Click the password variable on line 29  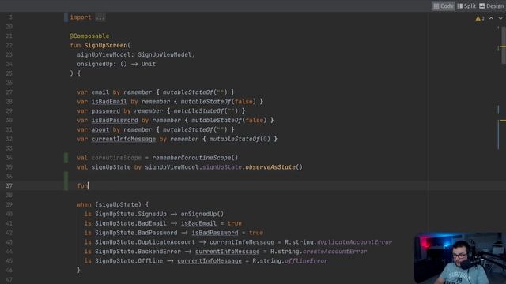pyautogui.click(x=105, y=110)
